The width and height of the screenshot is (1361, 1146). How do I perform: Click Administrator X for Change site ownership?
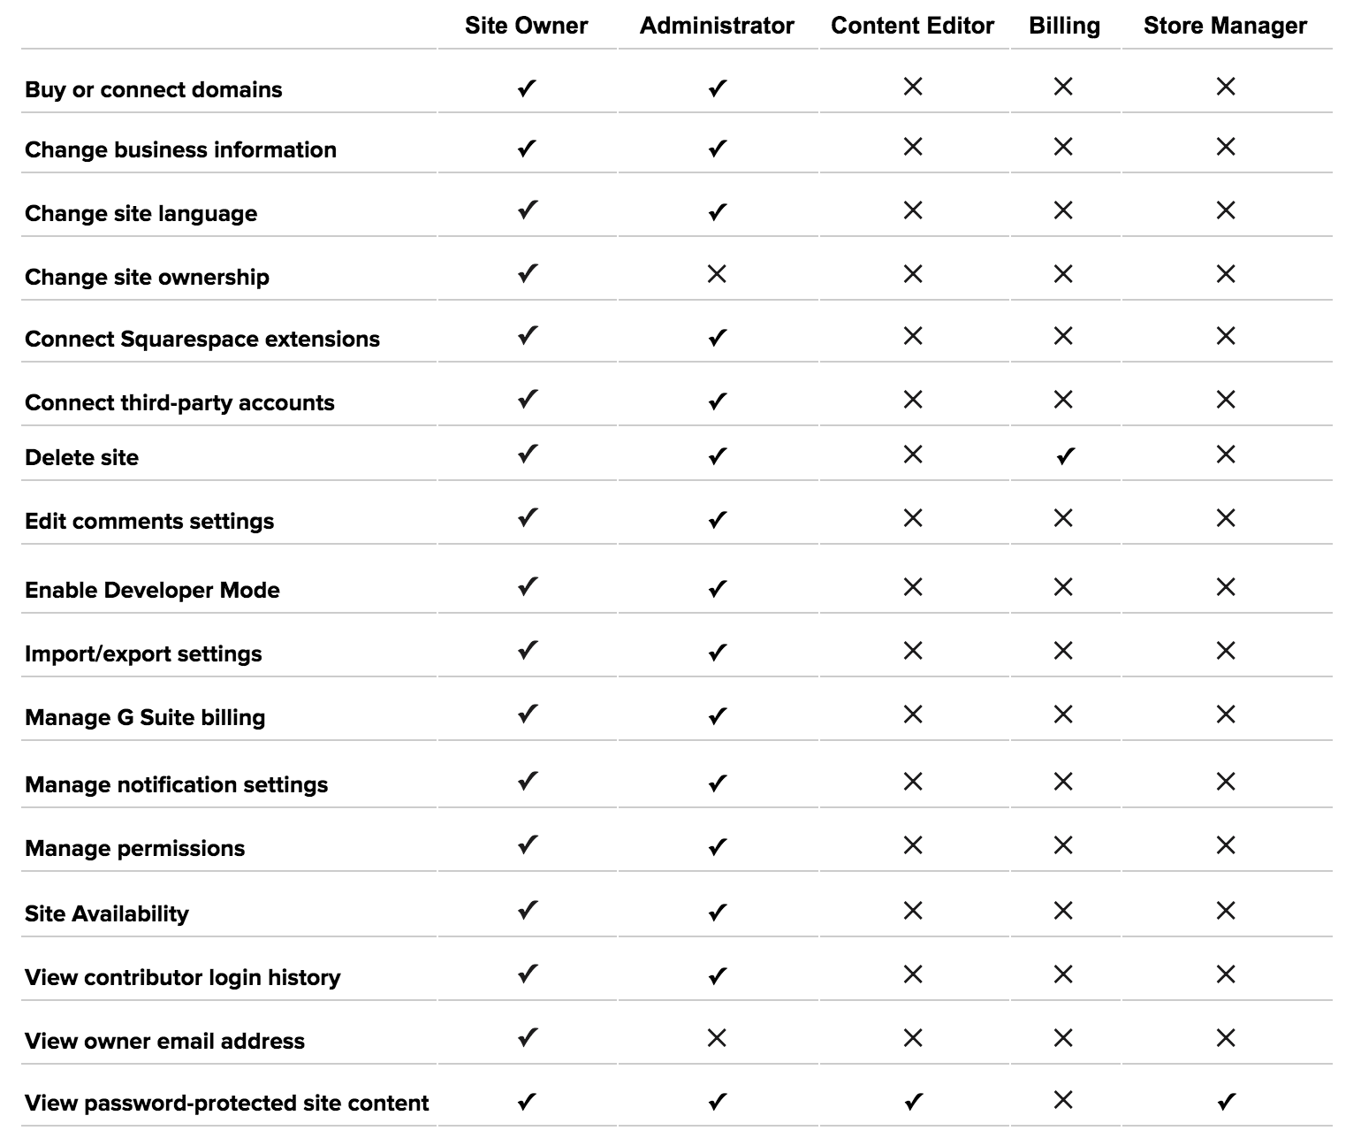click(x=717, y=274)
